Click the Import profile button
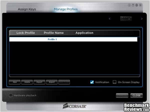This screenshot has width=150, height=112. click(39, 82)
